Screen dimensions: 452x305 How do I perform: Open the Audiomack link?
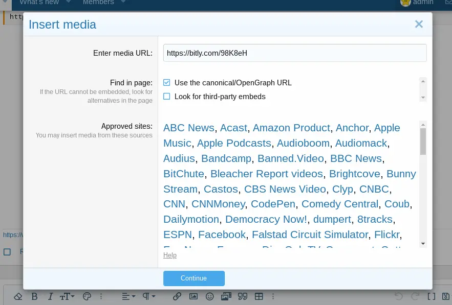361,143
